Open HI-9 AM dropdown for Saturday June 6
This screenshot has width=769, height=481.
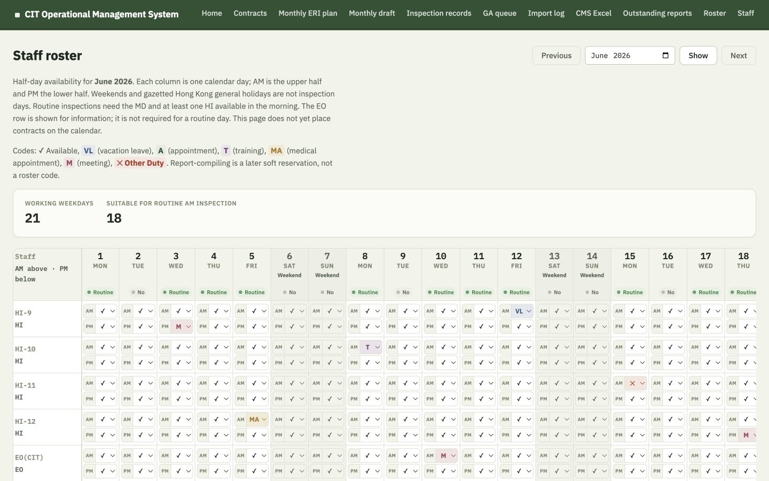click(x=295, y=311)
